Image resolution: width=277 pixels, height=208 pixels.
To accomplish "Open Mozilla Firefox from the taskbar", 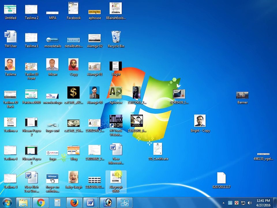I will pyautogui.click(x=74, y=203).
